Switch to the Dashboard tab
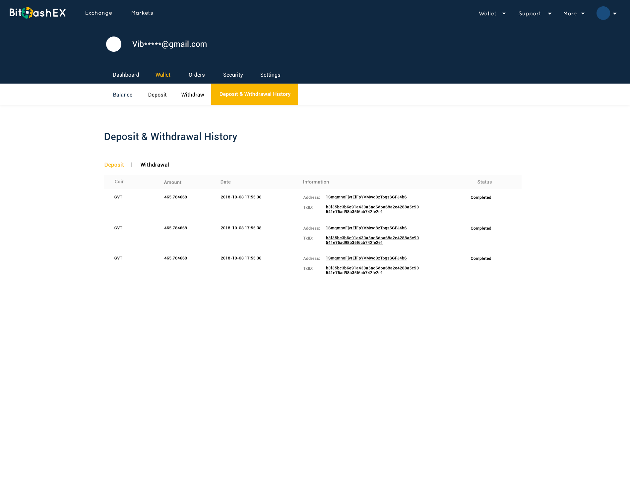 [126, 75]
